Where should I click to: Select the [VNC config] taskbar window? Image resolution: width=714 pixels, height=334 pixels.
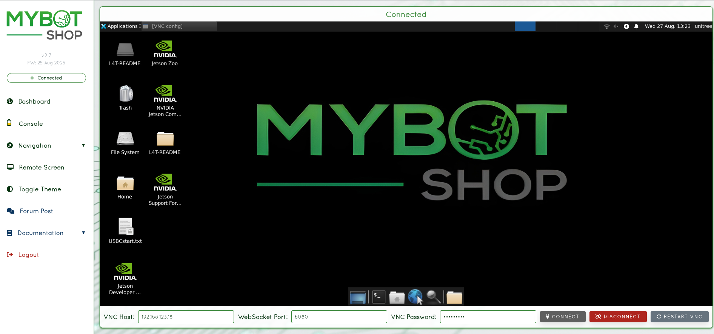coord(179,26)
